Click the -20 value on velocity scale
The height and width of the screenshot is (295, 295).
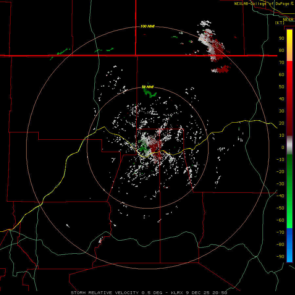click(280, 172)
